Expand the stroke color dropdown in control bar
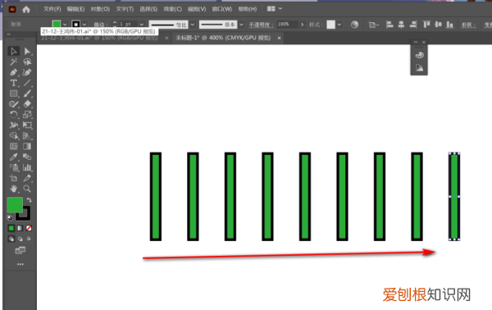The image size is (492, 310). pos(84,25)
